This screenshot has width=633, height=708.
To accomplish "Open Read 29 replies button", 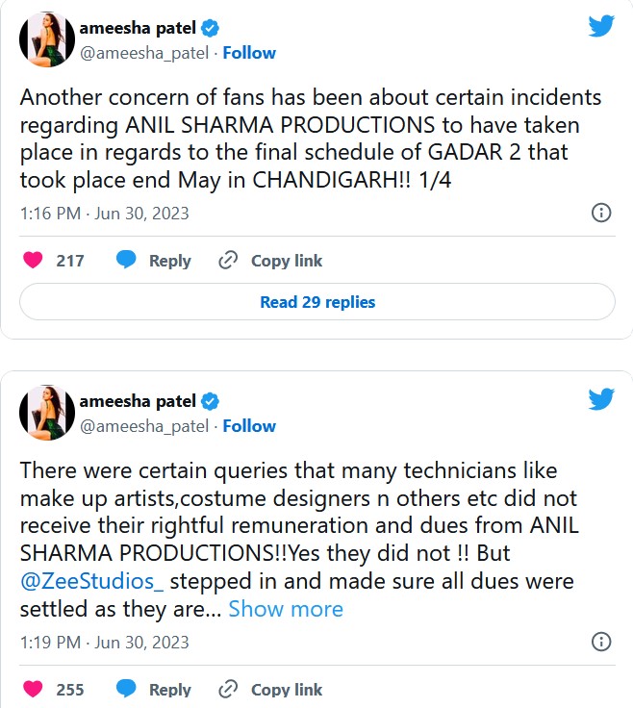I will (317, 302).
